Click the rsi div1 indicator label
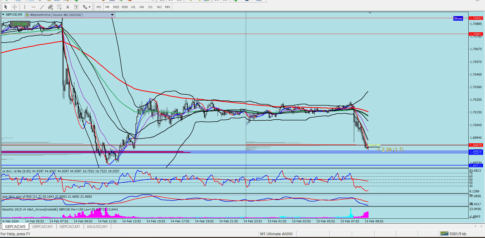The width and height of the screenshot is (485, 238). [61, 171]
